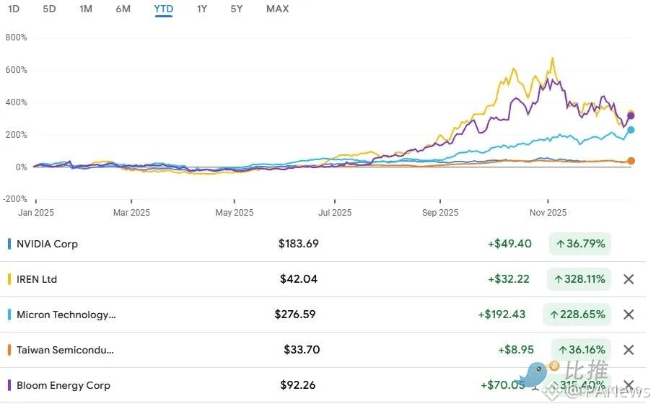Viewport: 656px width, 409px height.
Task: Show the MAX time range
Action: click(x=277, y=9)
